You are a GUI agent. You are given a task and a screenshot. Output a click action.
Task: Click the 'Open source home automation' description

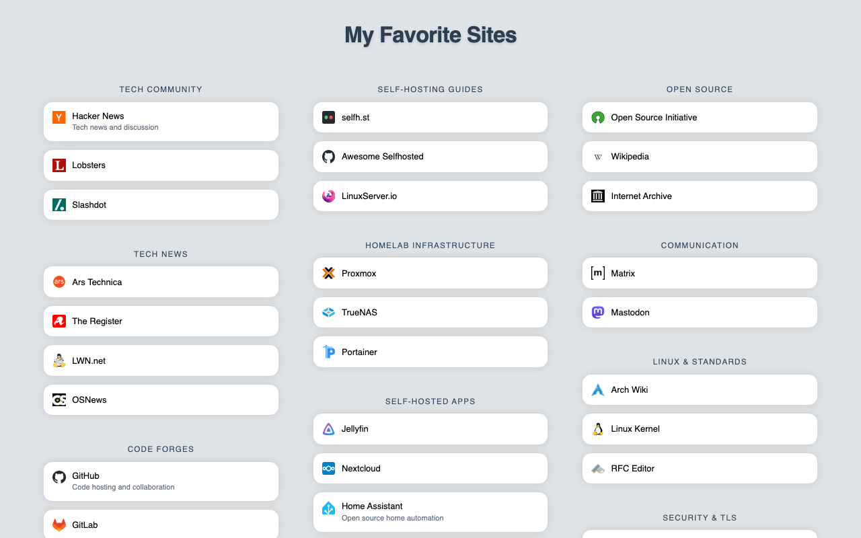(393, 518)
